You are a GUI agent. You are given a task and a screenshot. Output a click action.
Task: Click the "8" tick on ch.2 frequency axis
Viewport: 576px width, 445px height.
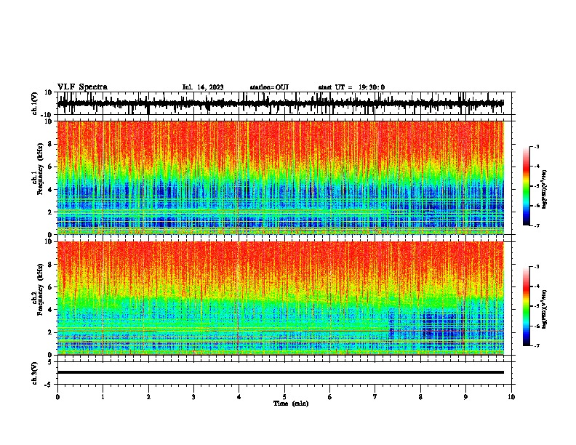click(50, 265)
